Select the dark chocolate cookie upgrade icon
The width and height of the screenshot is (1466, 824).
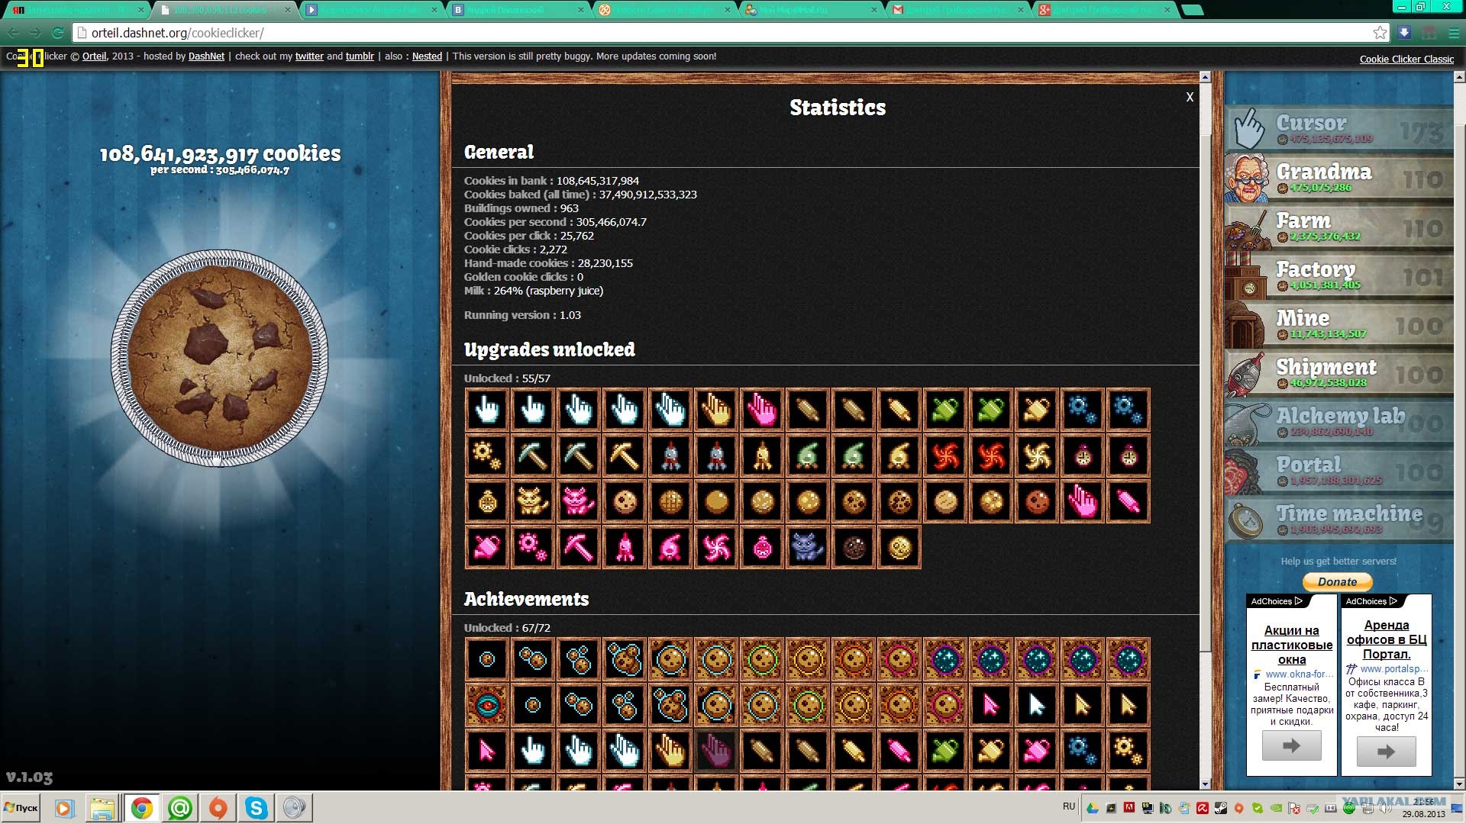pos(854,548)
